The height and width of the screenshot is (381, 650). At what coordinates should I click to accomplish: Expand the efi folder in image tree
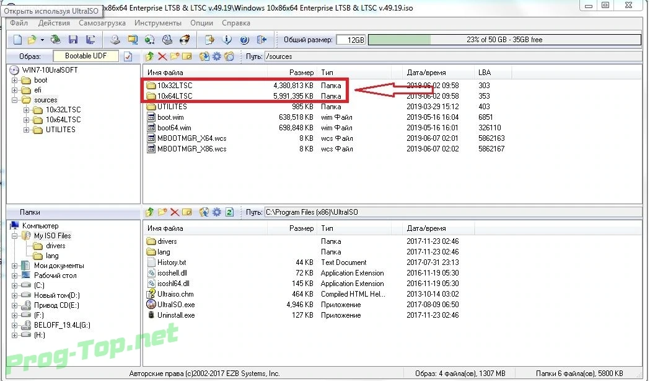point(14,90)
